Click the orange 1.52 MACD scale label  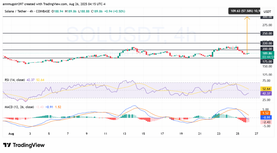click(x=265, y=113)
